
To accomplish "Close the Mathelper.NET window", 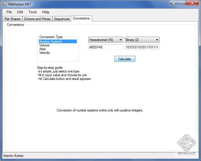I will 192,3.
